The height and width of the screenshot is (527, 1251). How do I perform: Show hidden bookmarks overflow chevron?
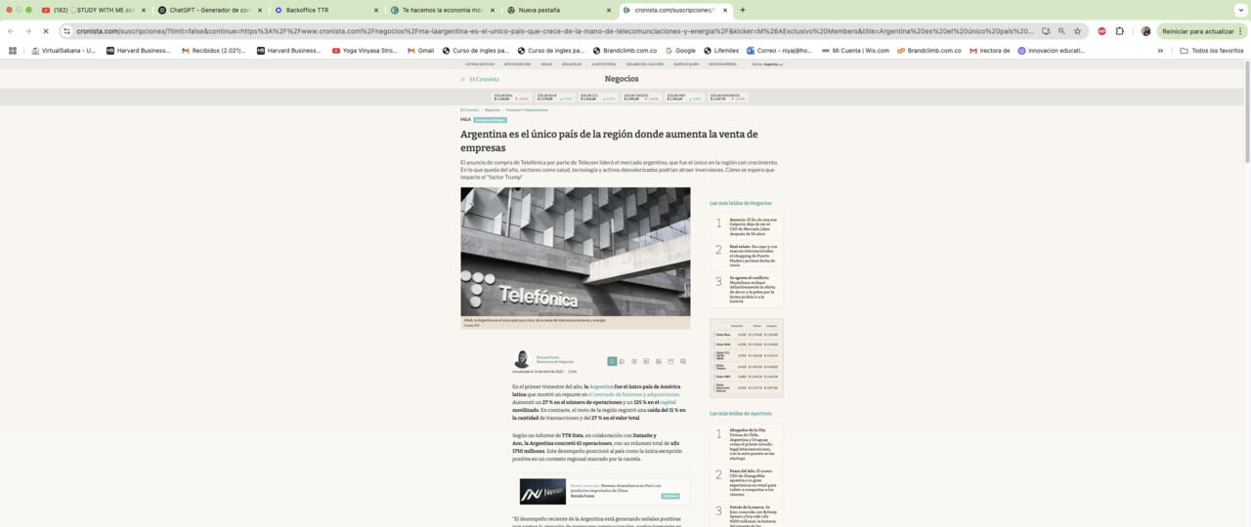1160,51
